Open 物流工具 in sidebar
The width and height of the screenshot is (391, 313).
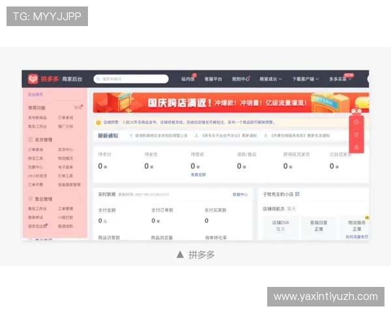pyautogui.click(x=35, y=158)
